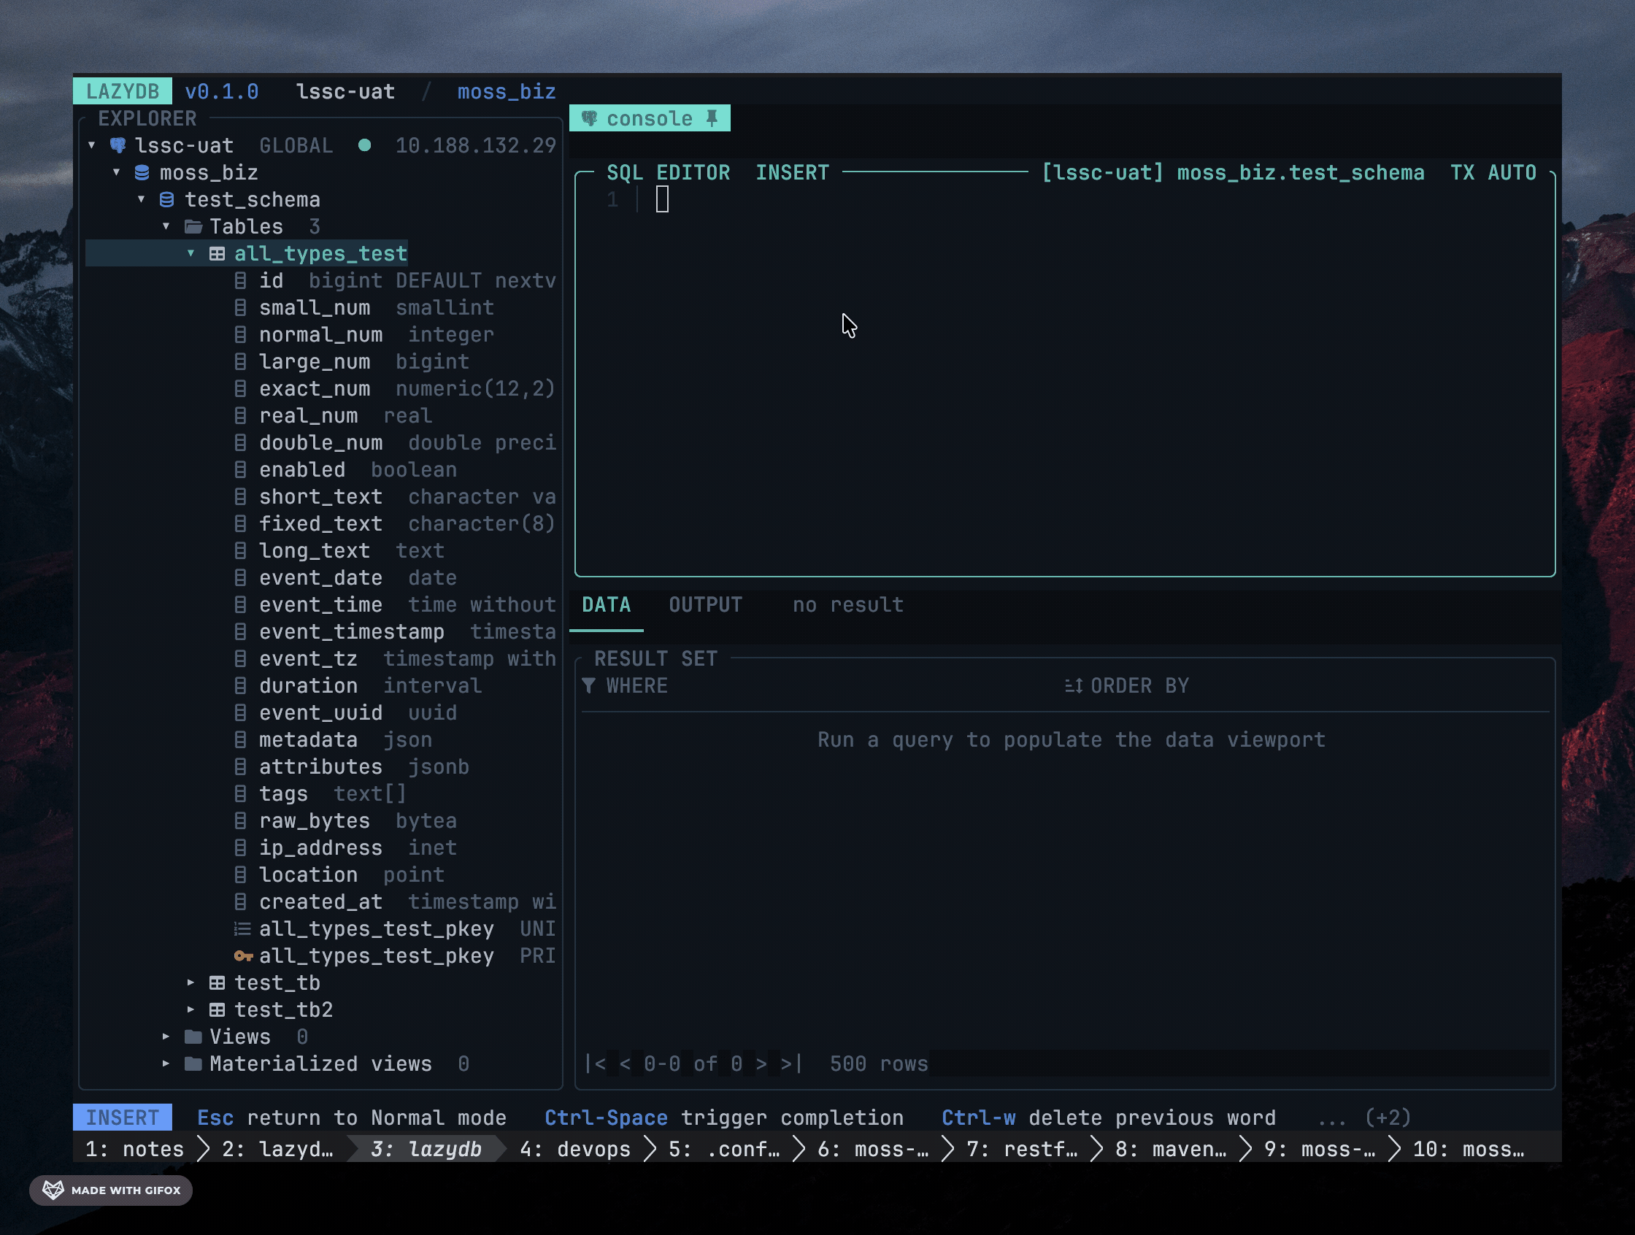Click the column icon beside the id column
The width and height of the screenshot is (1635, 1235).
coord(240,281)
